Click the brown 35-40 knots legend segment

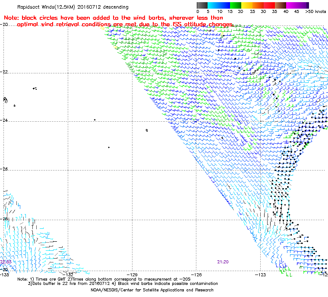(281, 5)
